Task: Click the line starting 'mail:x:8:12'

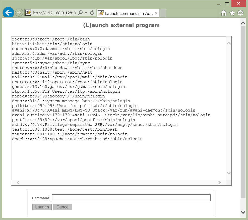Action: pyautogui.click(x=70, y=77)
